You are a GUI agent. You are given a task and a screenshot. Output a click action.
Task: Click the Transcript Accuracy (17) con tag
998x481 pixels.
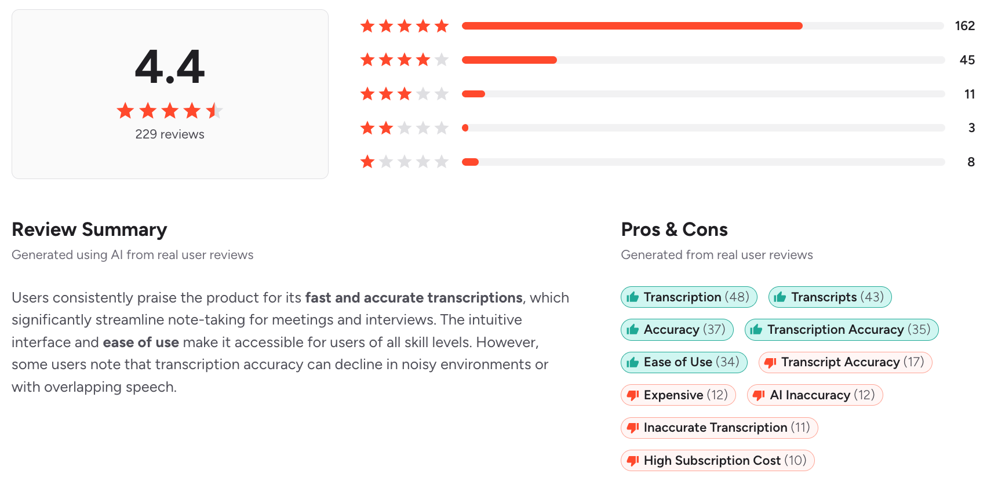pyautogui.click(x=844, y=362)
